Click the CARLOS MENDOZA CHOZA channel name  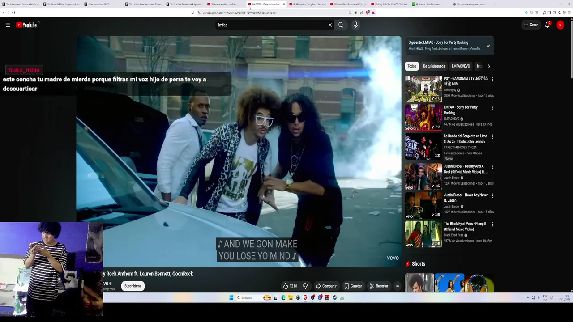(x=460, y=148)
